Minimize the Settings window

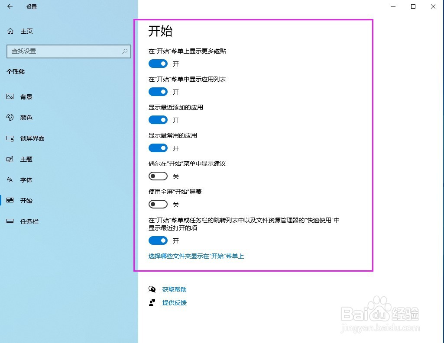pos(393,6)
